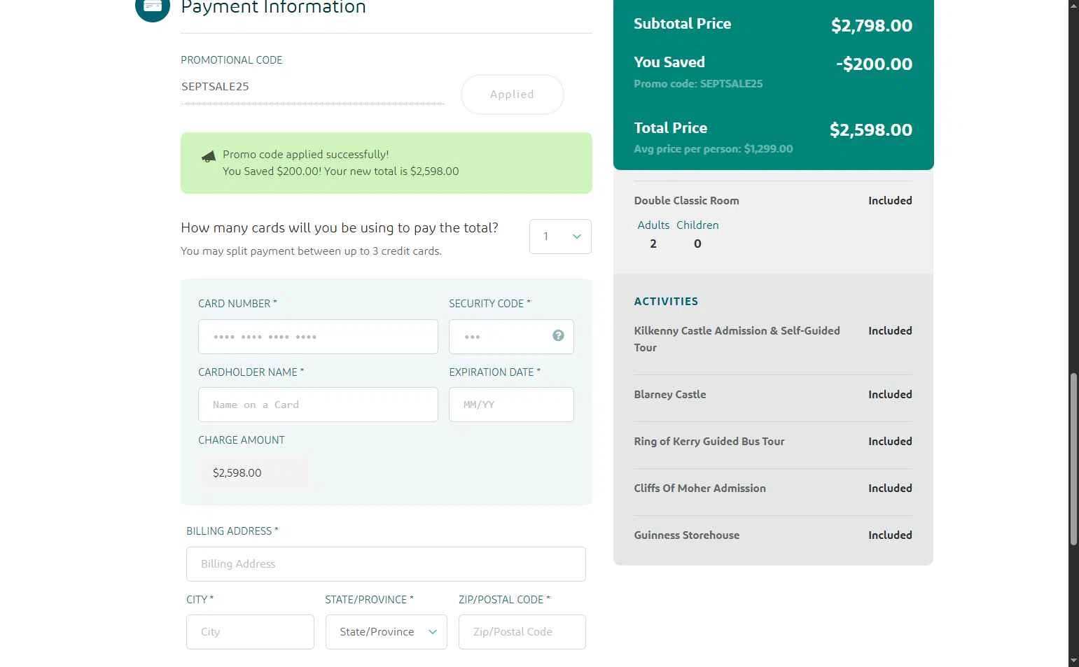Click the Zip/Postal Code field

coord(522,632)
